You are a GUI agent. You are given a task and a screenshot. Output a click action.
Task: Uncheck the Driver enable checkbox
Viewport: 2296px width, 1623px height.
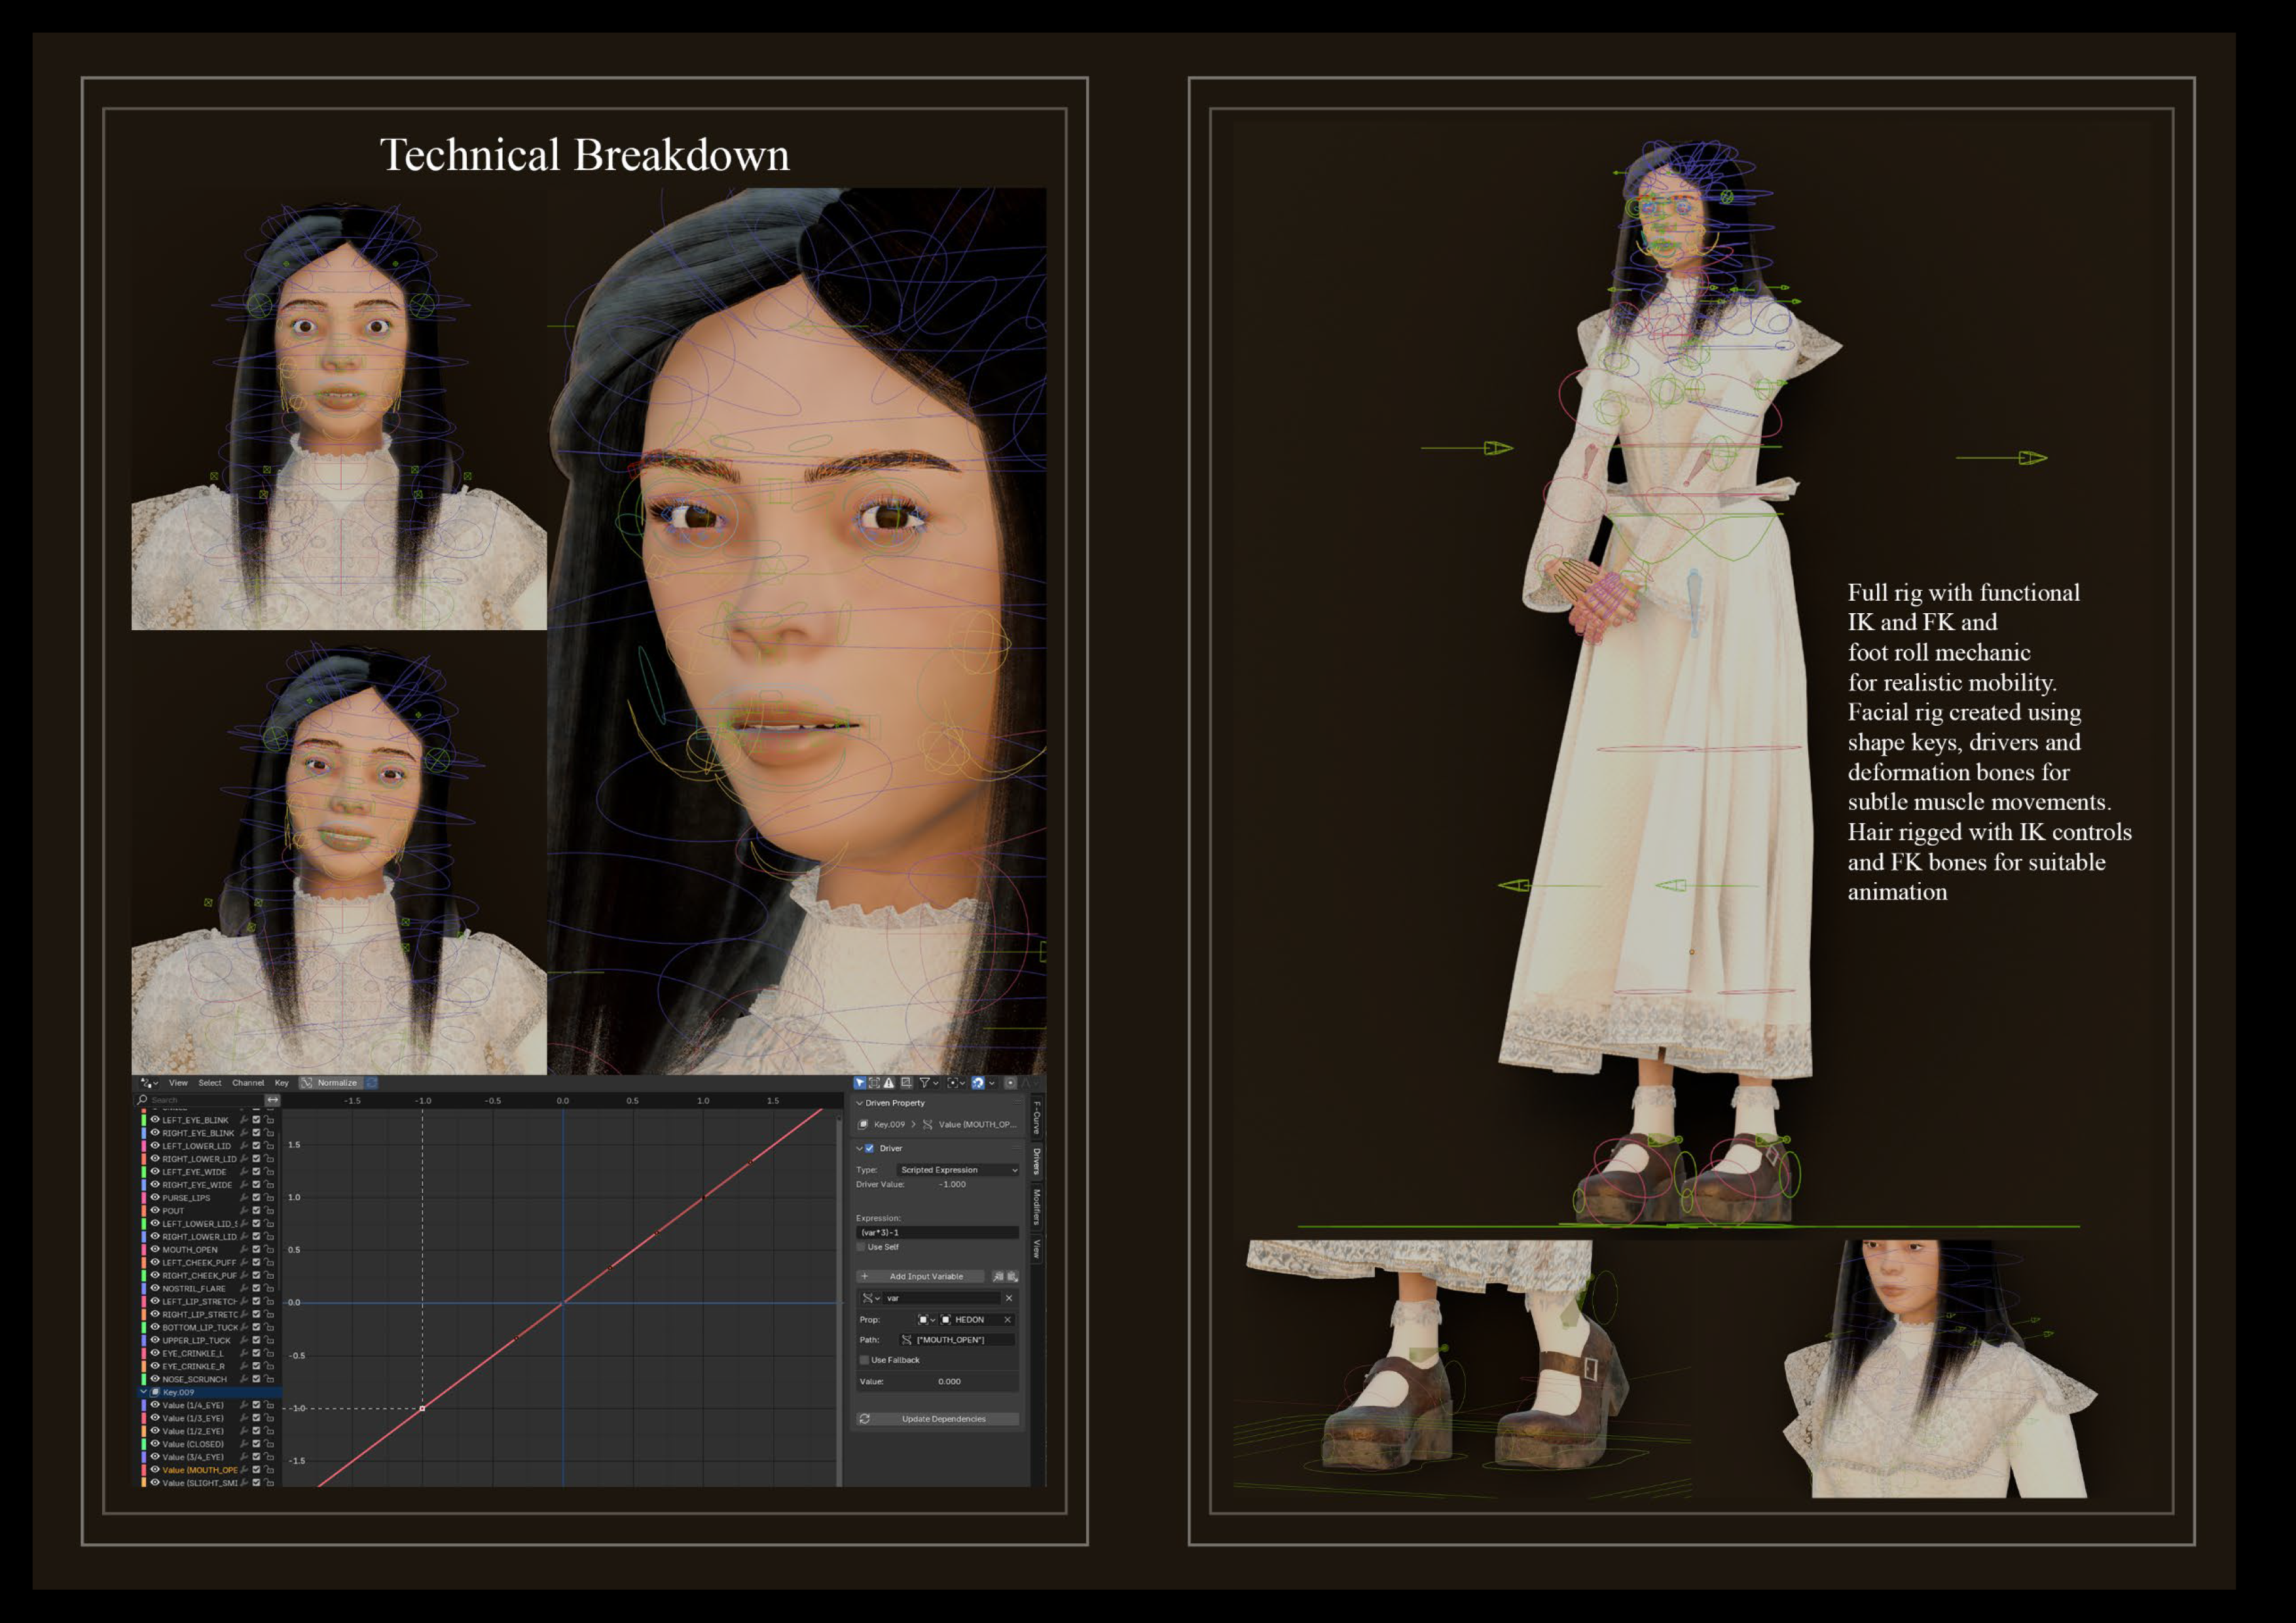869,1149
